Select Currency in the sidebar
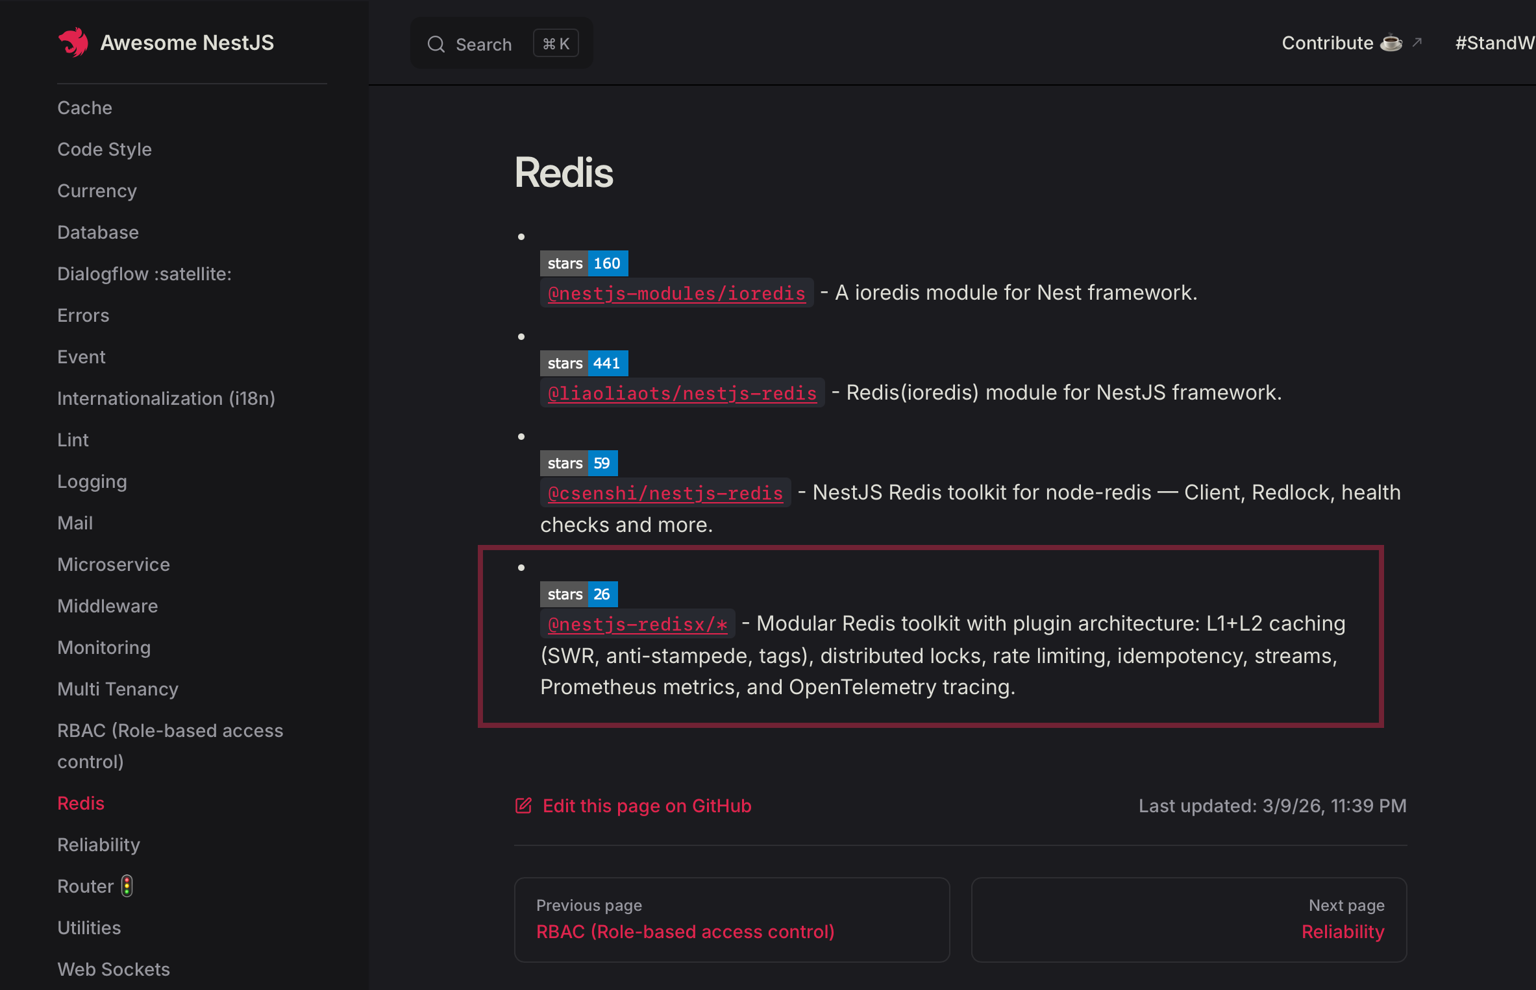This screenshot has width=1536, height=990. [97, 191]
